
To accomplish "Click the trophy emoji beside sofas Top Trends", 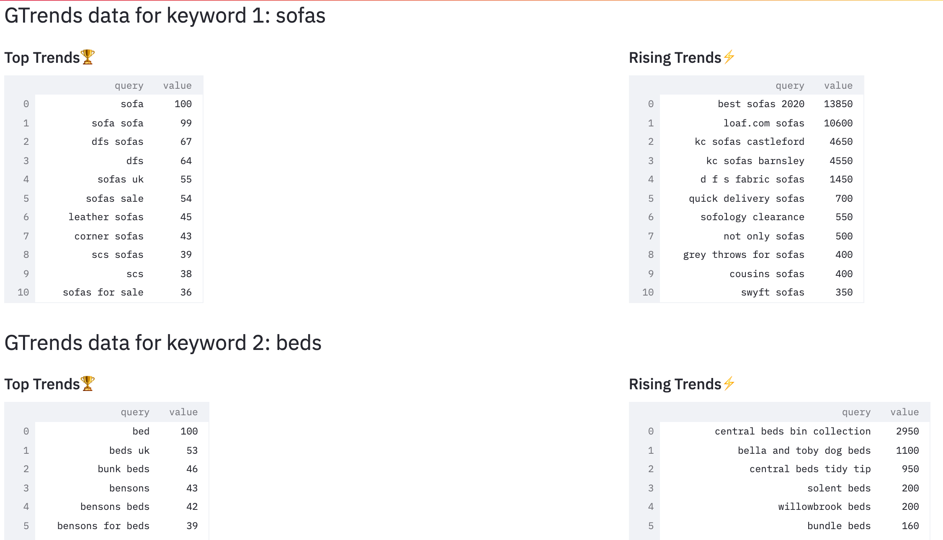I will (88, 57).
